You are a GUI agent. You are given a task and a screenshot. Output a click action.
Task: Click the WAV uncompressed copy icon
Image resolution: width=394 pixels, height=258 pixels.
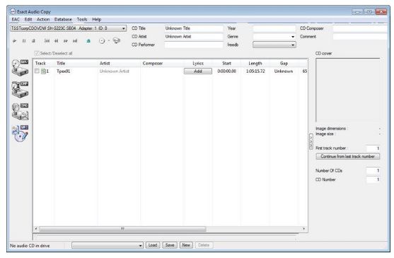pos(20,68)
